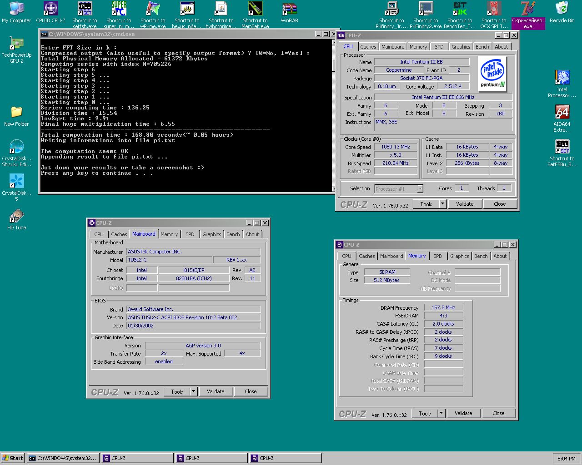Open SPD tab in Memory CPU-Z window

click(x=437, y=256)
